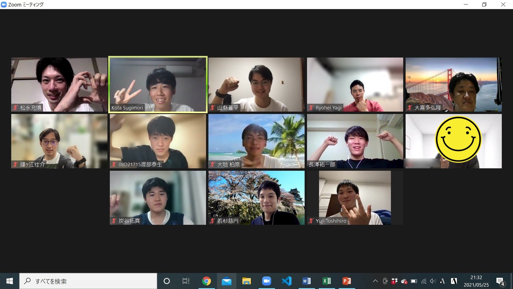Open Google Chrome from the taskbar
Image resolution: width=513 pixels, height=289 pixels.
pyautogui.click(x=206, y=281)
